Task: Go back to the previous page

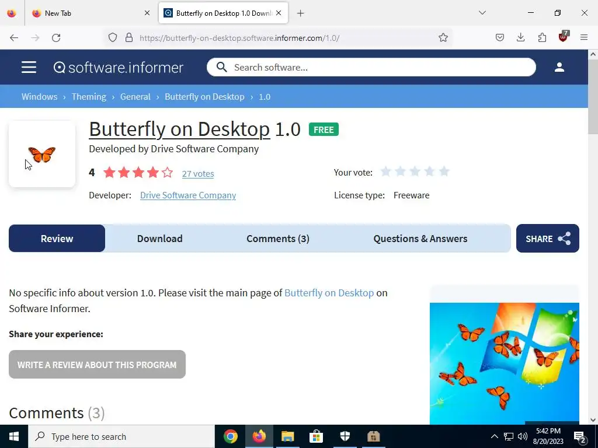Action: click(x=14, y=37)
